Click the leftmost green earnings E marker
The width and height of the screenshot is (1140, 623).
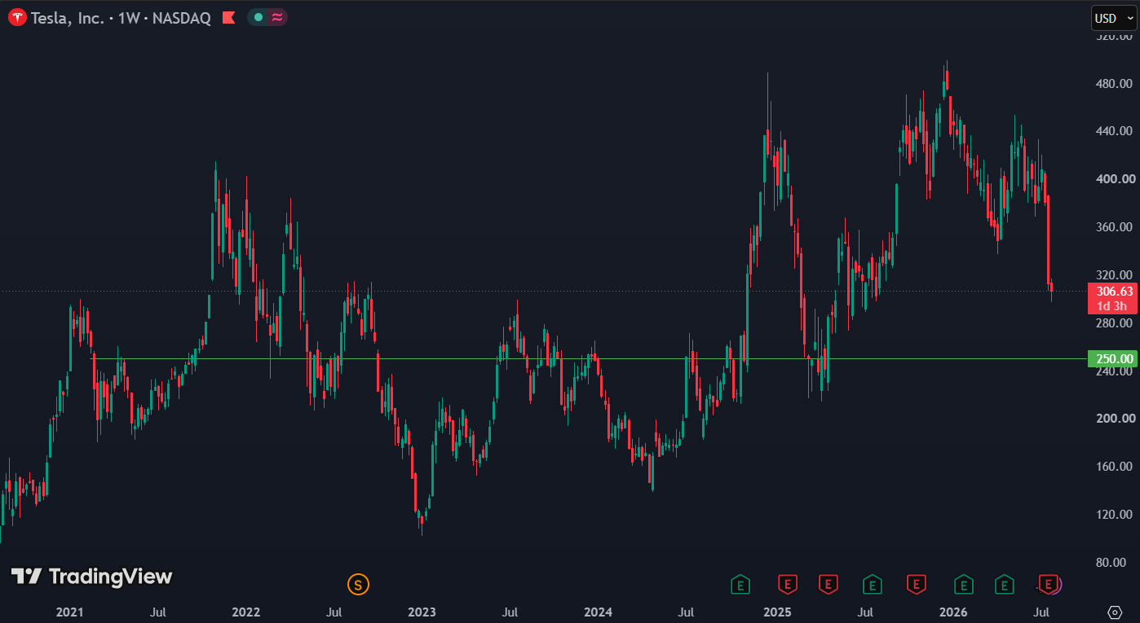(x=740, y=584)
